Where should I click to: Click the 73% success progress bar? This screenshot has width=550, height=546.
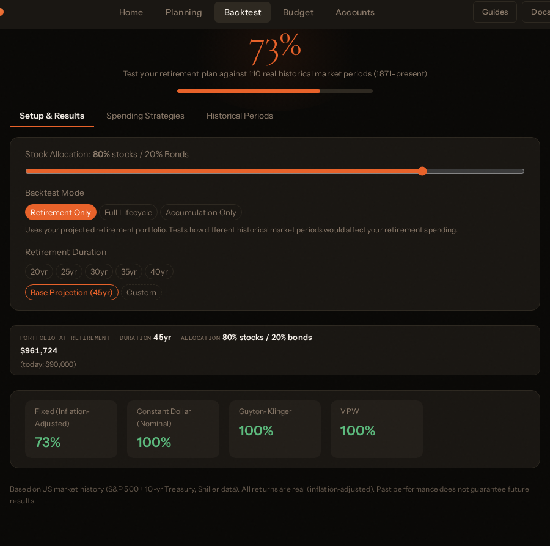[x=274, y=91]
